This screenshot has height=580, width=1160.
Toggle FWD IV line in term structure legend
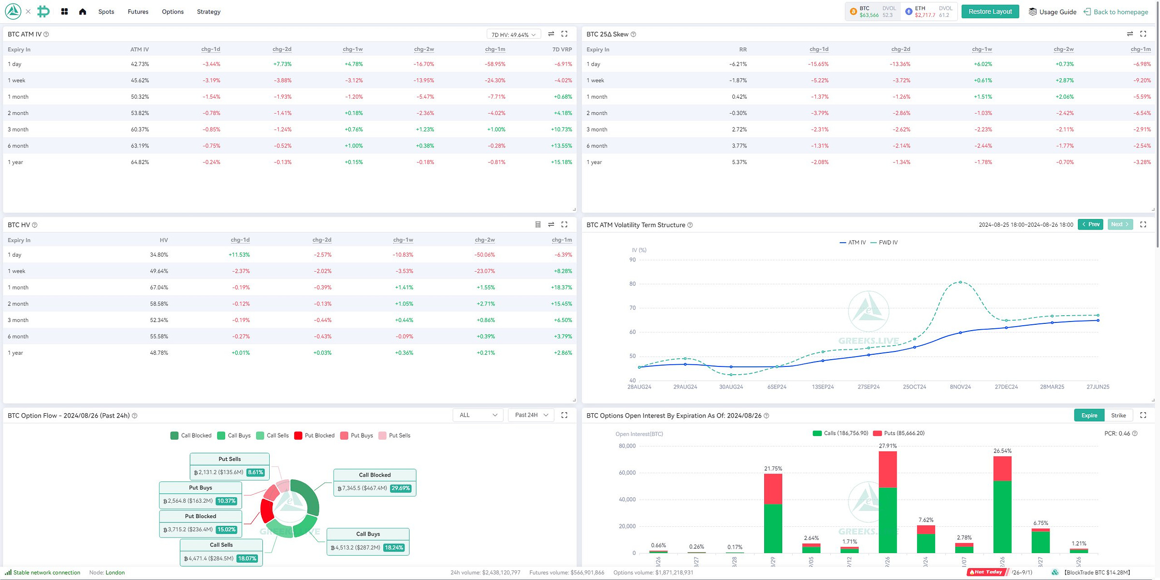pos(884,243)
